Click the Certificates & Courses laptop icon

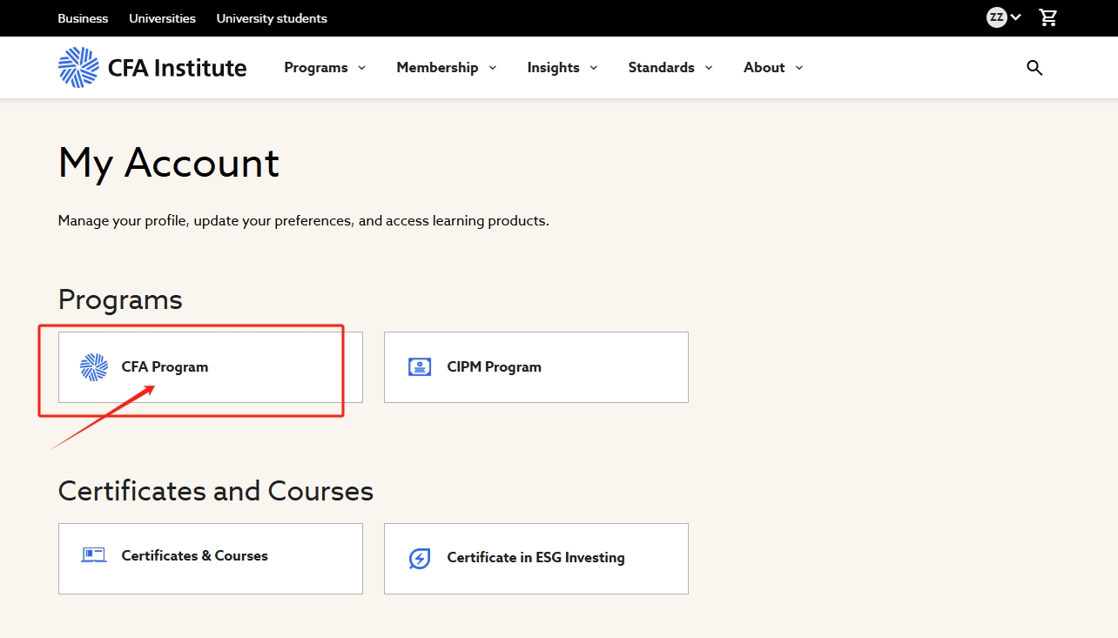(94, 555)
